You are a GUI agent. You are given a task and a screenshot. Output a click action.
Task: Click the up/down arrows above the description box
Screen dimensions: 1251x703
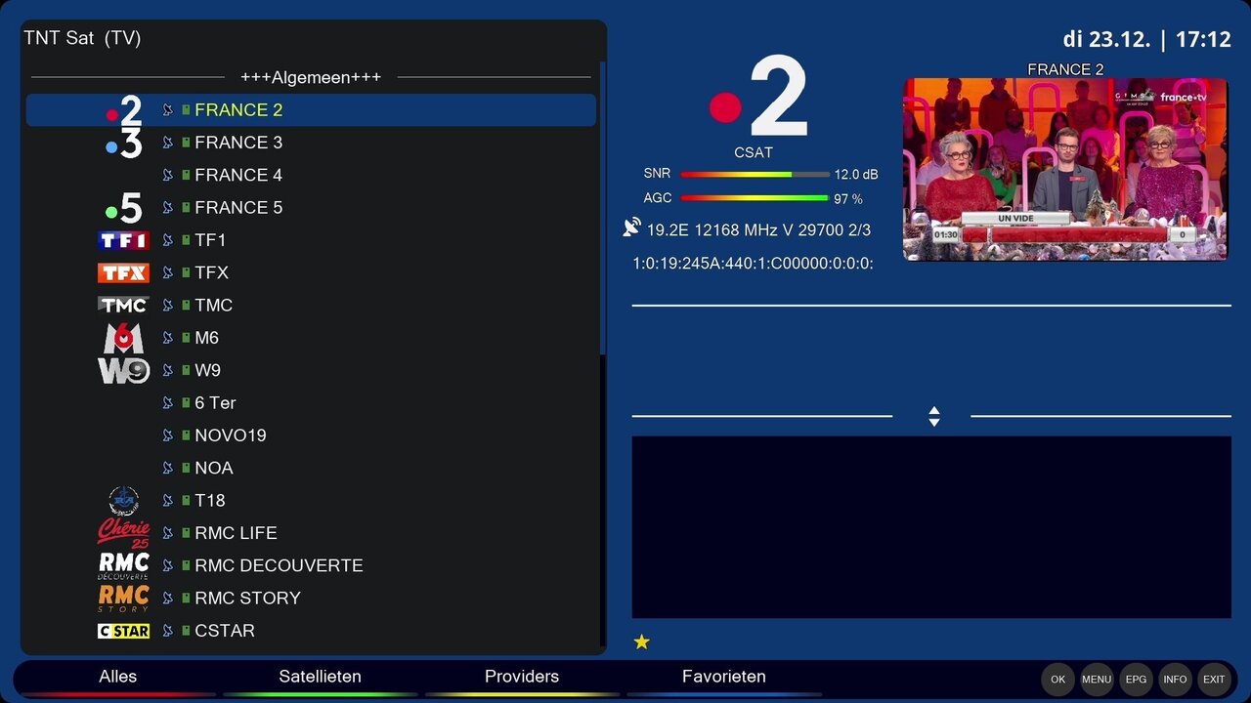[x=934, y=417]
